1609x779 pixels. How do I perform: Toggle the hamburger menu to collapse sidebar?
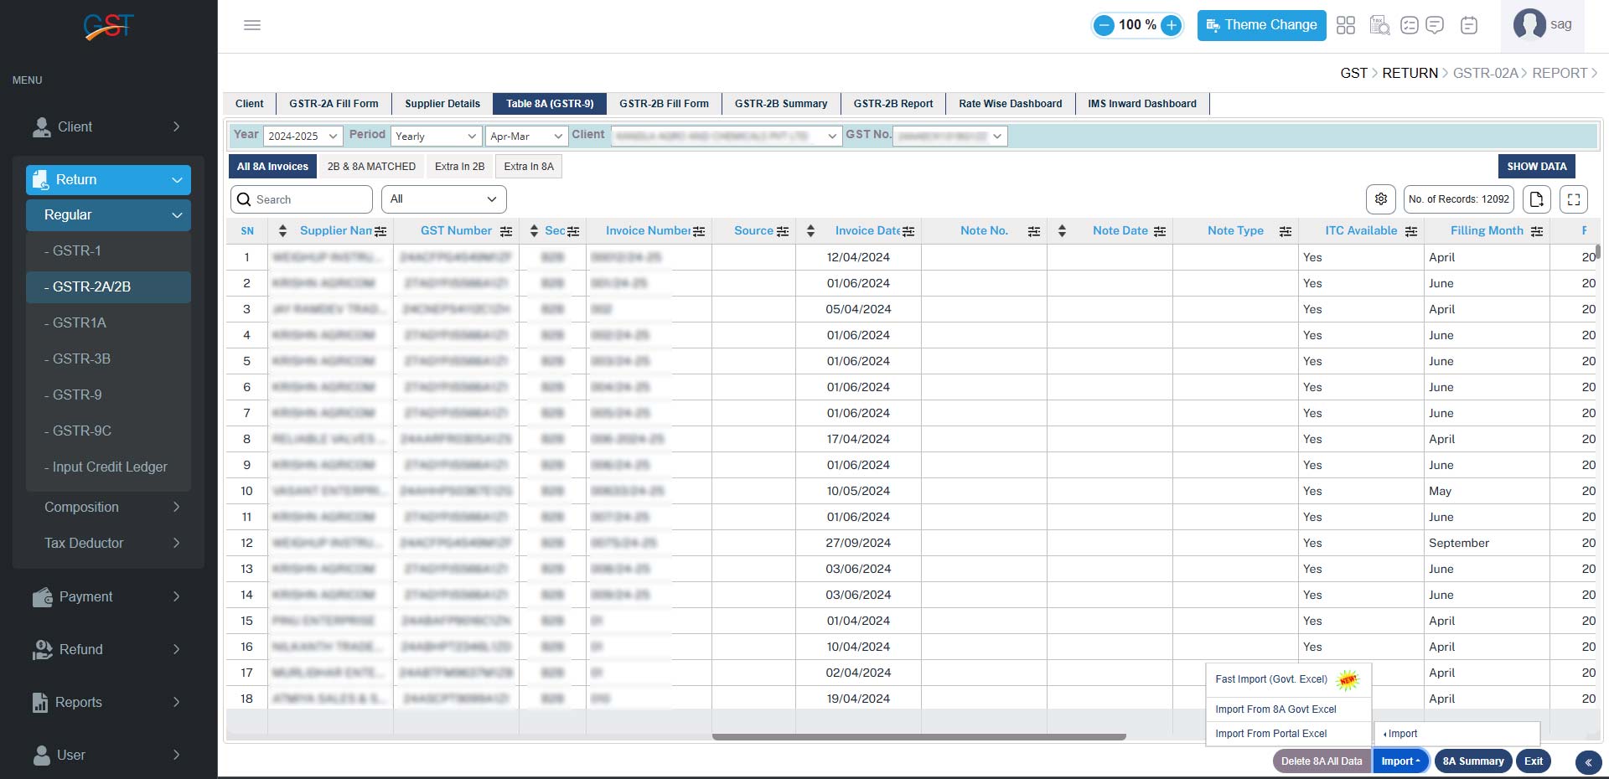coord(252,25)
